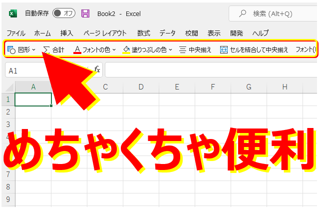Image resolution: width=321 pixels, height=210 pixels.
Task: Click the AutoSum (合計) sigma icon
Action: (x=46, y=49)
